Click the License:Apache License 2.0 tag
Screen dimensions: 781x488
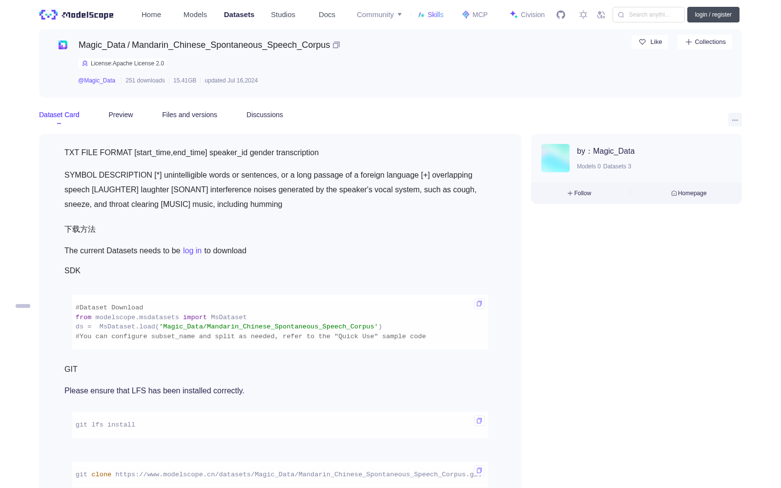[122, 63]
